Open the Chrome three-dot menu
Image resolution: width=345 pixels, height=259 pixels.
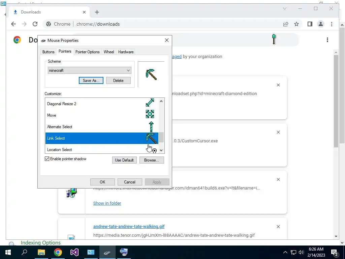pyautogui.click(x=332, y=24)
